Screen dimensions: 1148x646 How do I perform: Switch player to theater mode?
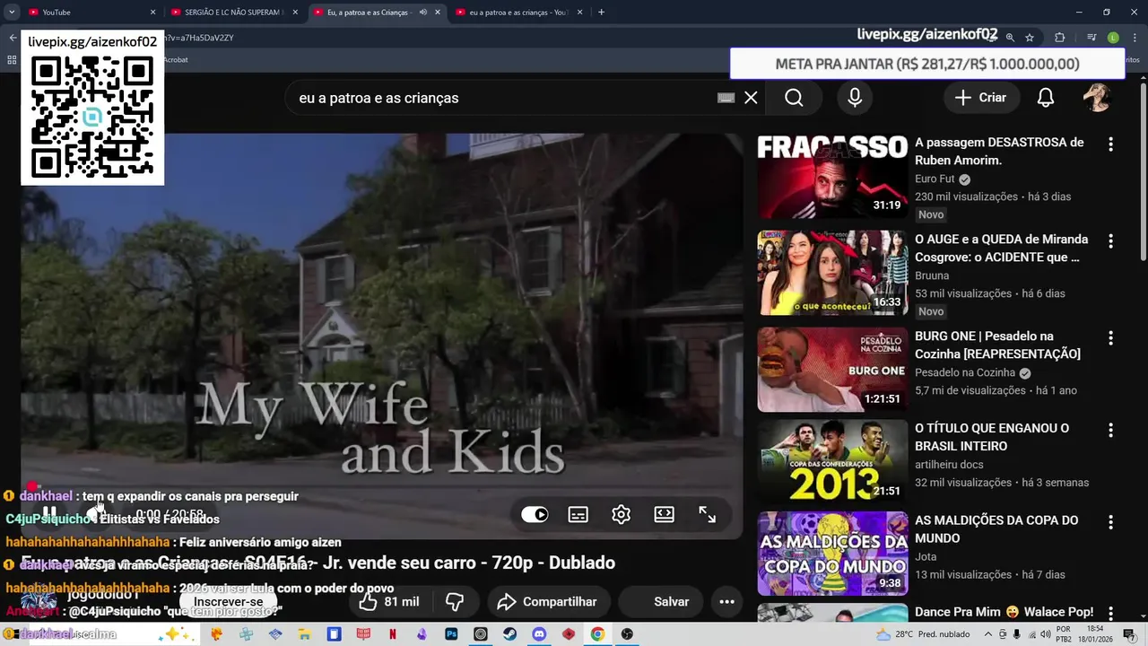664,514
